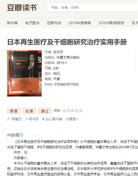
Task: Open the author link 智亮君
Action: coord(58,52)
